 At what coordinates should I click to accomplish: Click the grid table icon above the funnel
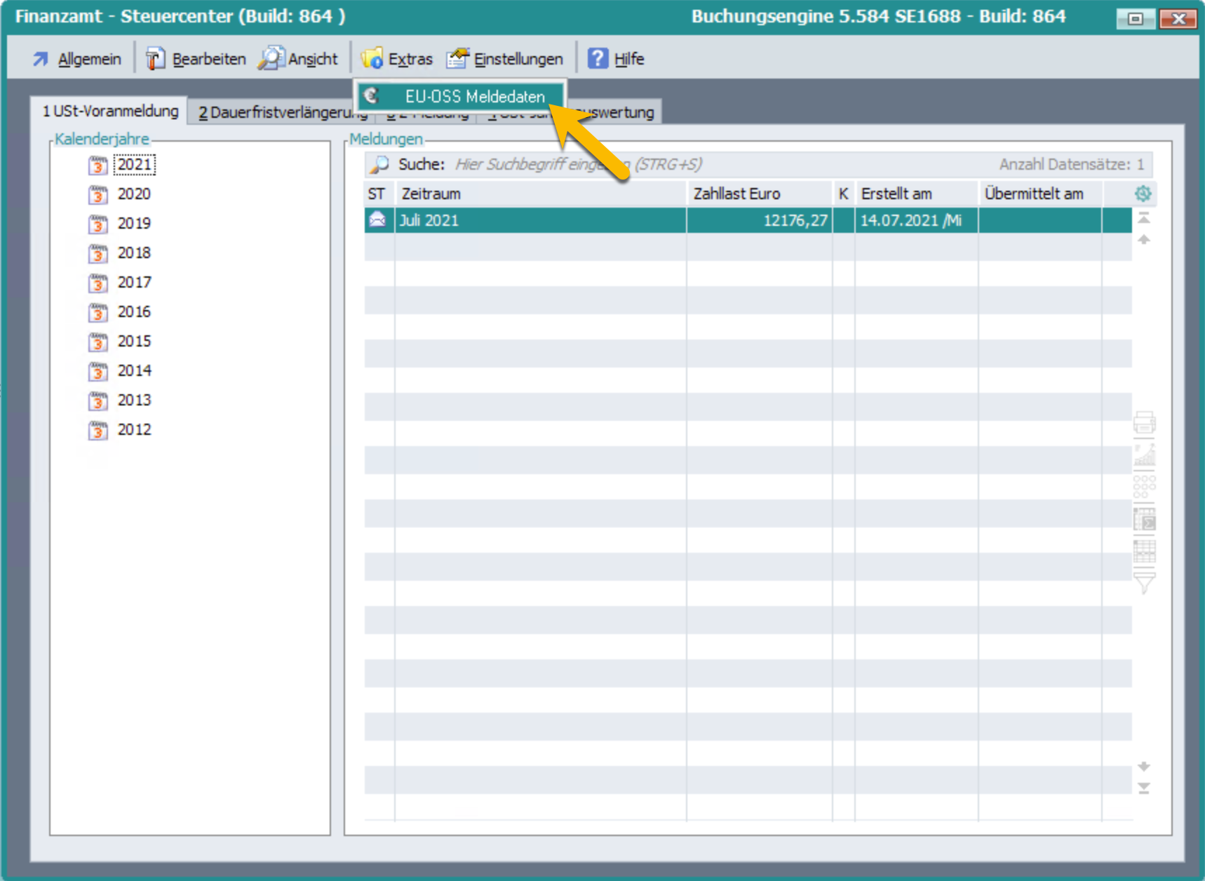[1144, 551]
